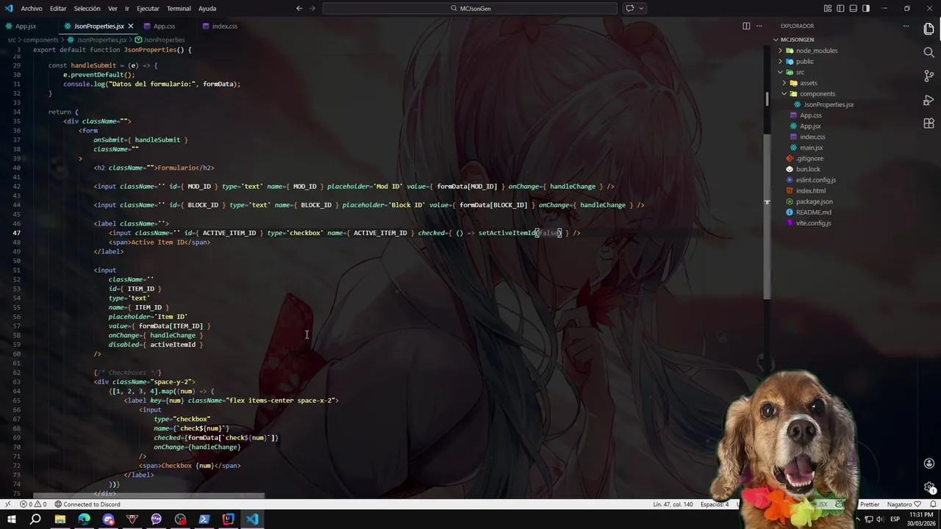Click the Visual Studio Code taskbar icon
Image resolution: width=941 pixels, height=529 pixels.
[252, 519]
